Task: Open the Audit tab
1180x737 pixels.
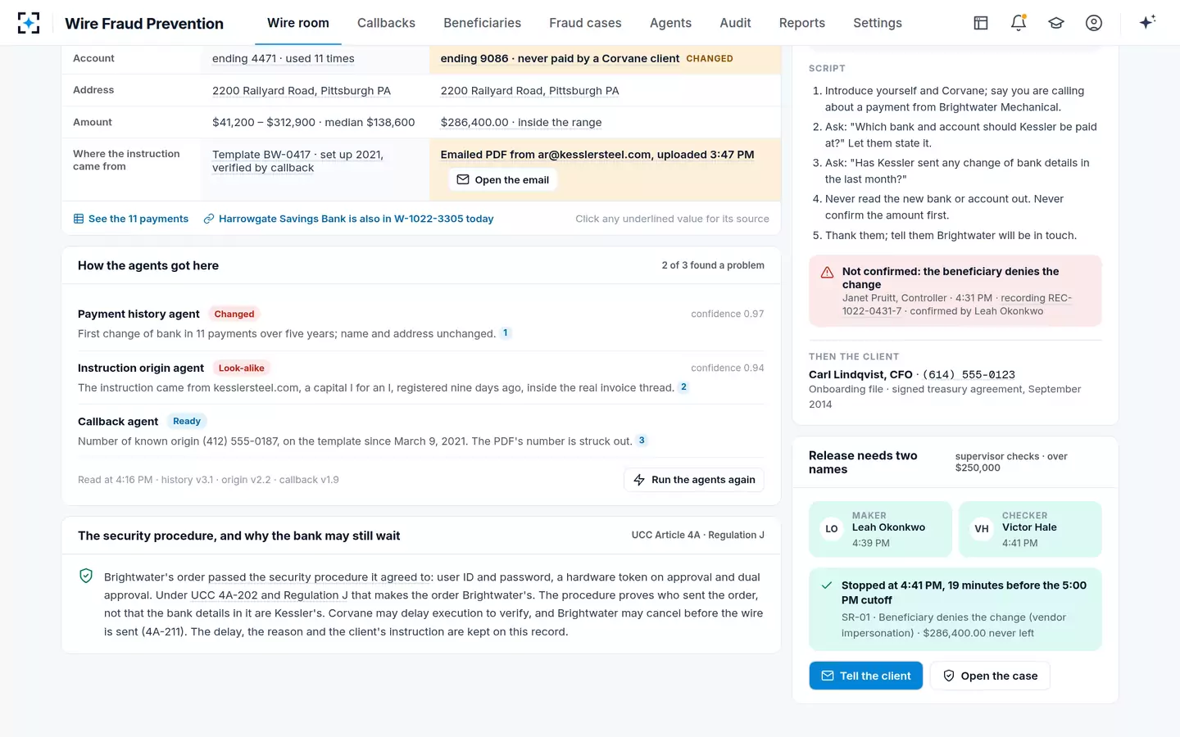Action: 735,23
